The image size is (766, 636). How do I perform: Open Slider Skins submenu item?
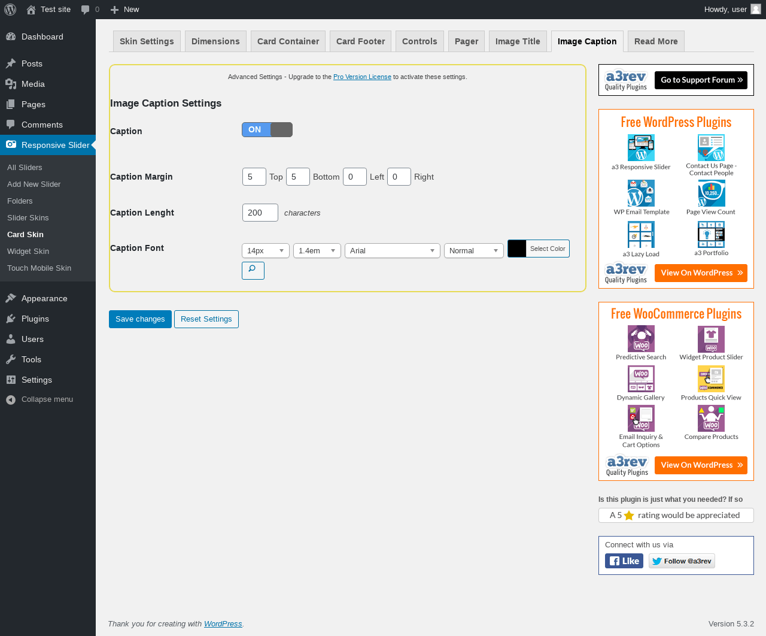click(x=28, y=218)
